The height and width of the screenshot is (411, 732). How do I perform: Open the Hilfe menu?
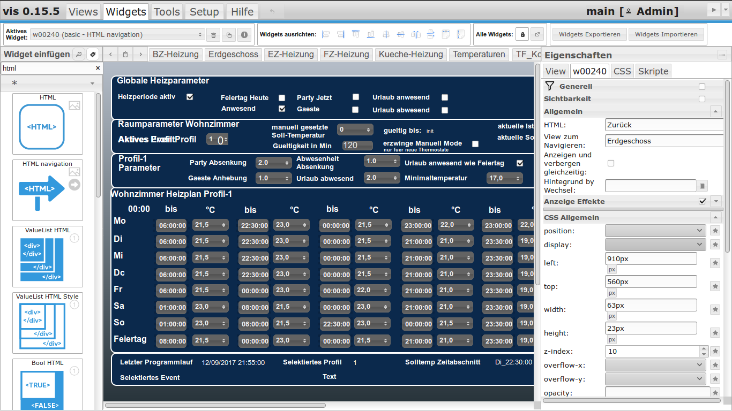[242, 11]
